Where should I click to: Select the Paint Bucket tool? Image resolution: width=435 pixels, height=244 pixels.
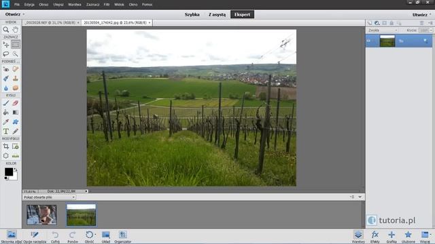point(6,113)
